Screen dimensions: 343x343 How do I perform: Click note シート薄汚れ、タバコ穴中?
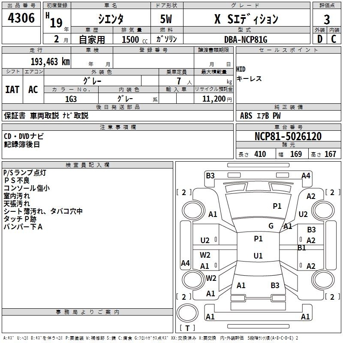[43, 211]
